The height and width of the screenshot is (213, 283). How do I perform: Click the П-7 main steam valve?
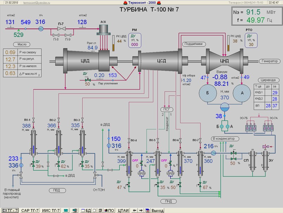(61, 29)
